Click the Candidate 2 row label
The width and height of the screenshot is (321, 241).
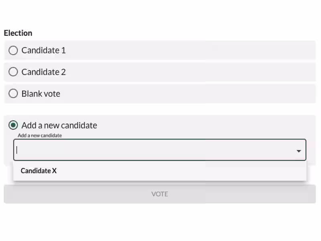pyautogui.click(x=43, y=72)
